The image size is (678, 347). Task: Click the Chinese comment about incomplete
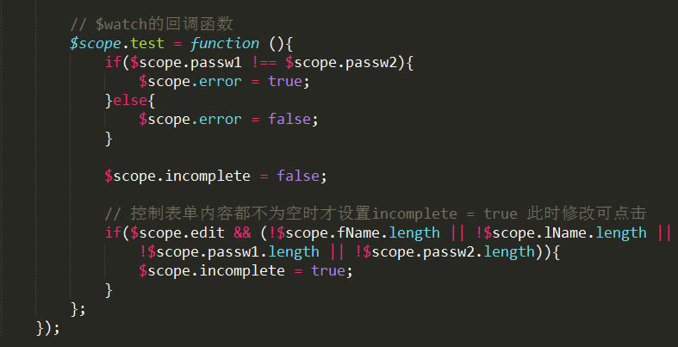(x=376, y=214)
